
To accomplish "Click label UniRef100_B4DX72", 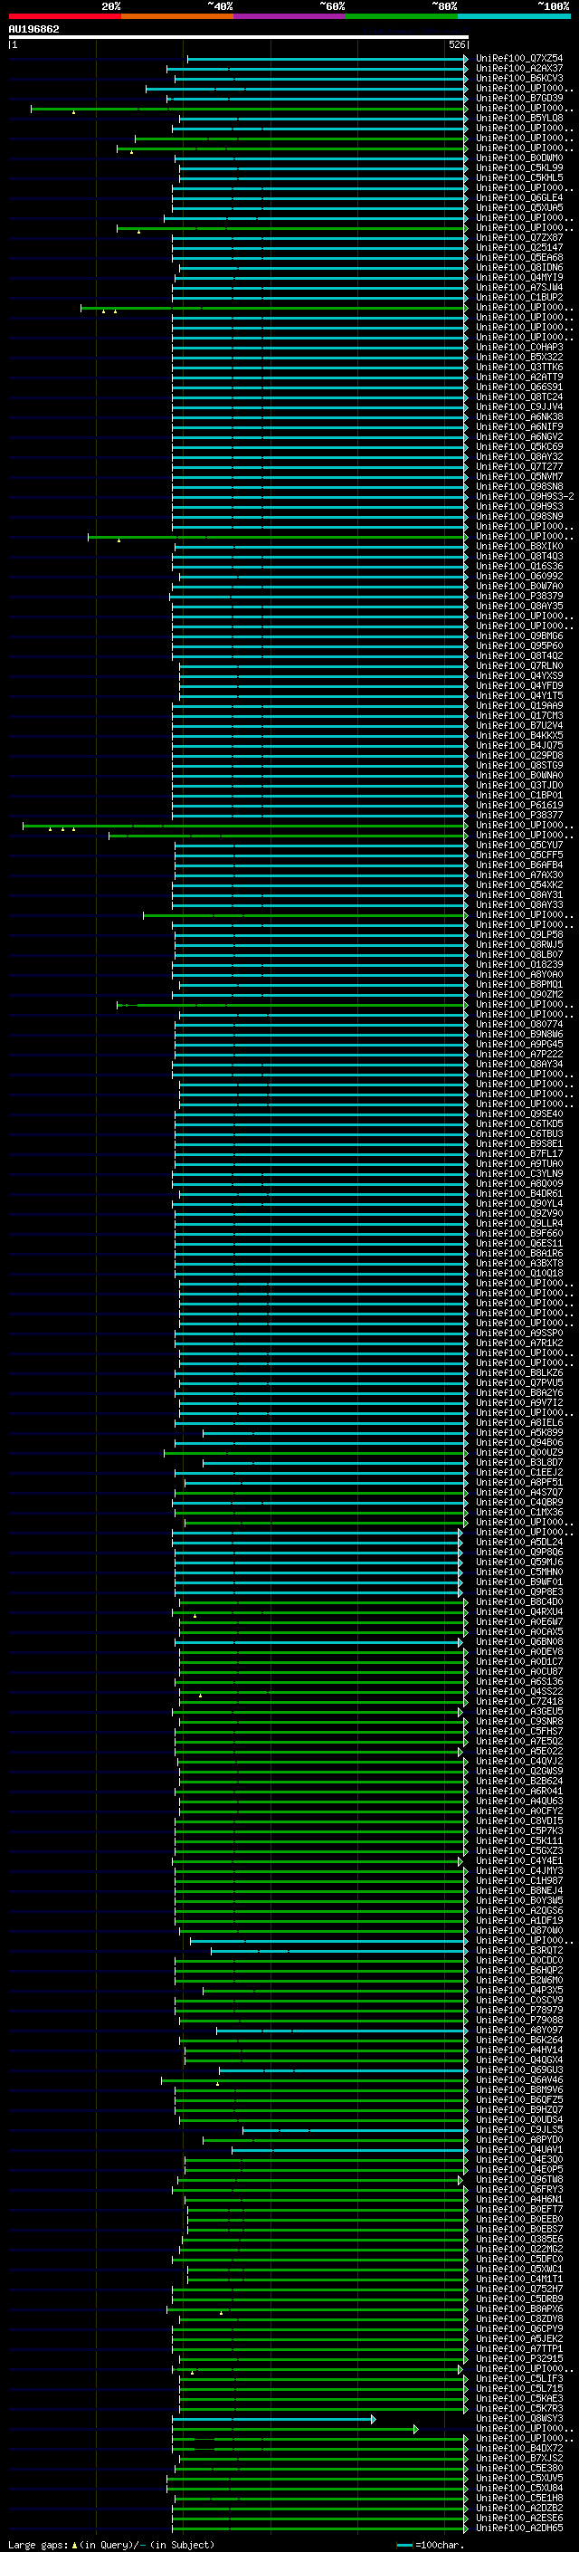I will coord(518,2448).
